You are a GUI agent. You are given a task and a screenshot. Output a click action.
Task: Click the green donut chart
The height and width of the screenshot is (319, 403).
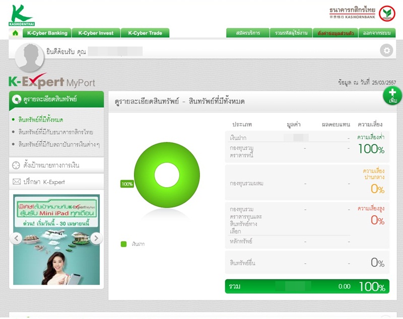(167, 175)
